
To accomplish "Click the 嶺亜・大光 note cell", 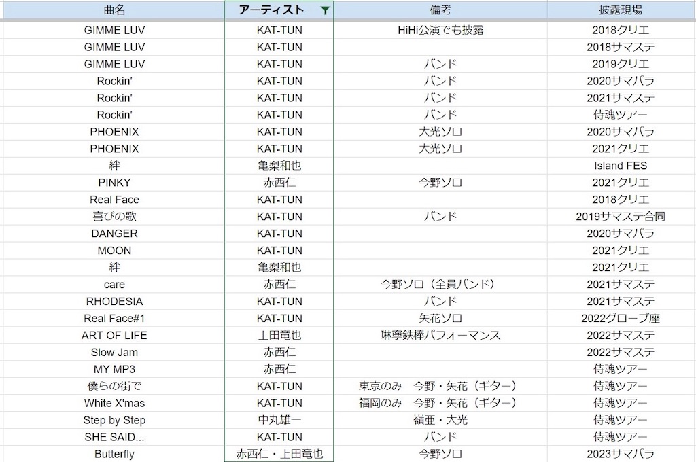I will pyautogui.click(x=440, y=420).
